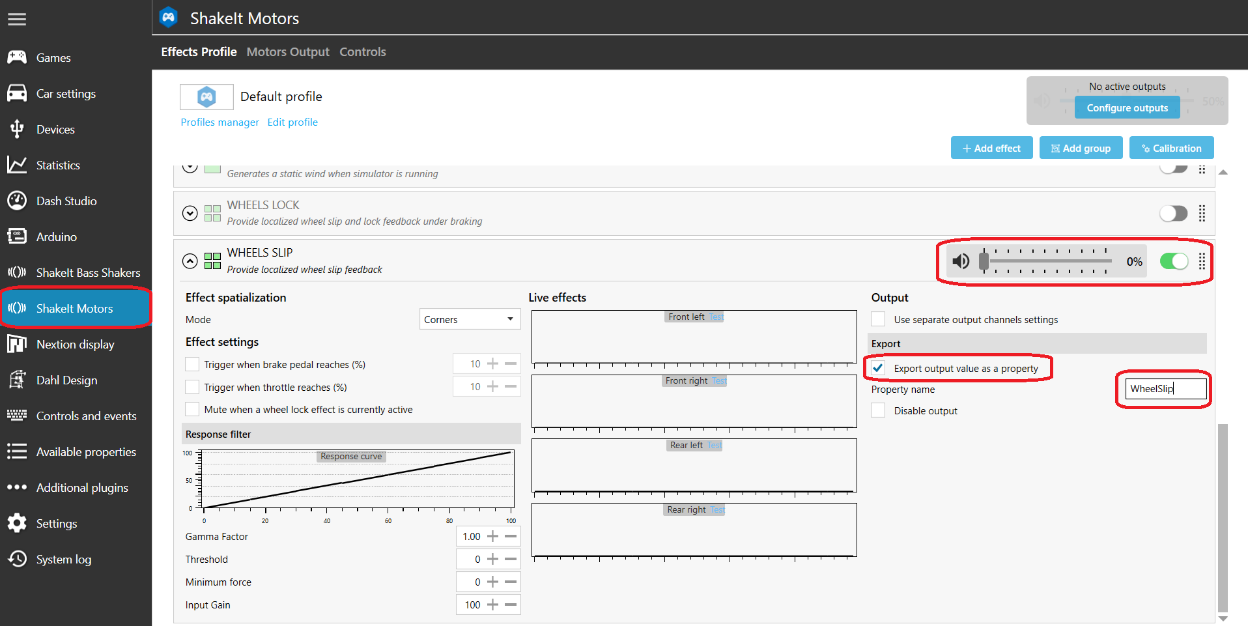Image resolution: width=1248 pixels, height=626 pixels.
Task: Enable the Wheels Lock effect toggle
Action: pos(1173,214)
